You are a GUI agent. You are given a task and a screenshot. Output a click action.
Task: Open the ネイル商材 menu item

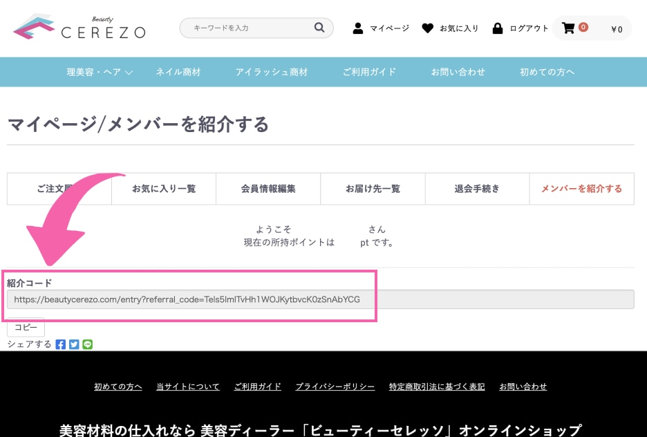click(x=178, y=72)
